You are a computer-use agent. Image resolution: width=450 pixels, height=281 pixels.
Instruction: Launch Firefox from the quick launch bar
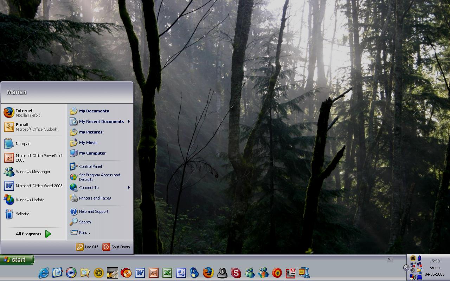pyautogui.click(x=208, y=273)
